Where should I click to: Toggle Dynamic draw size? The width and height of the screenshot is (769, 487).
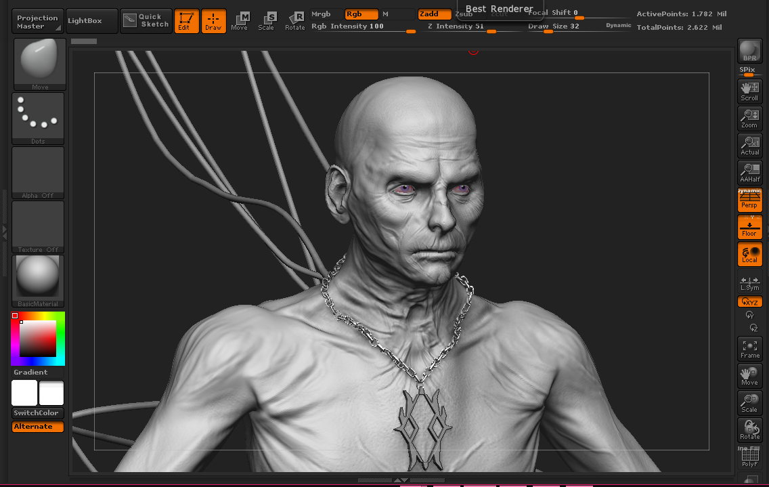[x=619, y=26]
